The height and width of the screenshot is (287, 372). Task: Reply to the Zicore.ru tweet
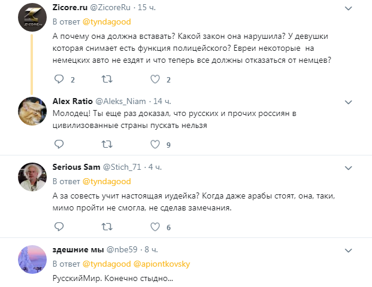(59, 79)
